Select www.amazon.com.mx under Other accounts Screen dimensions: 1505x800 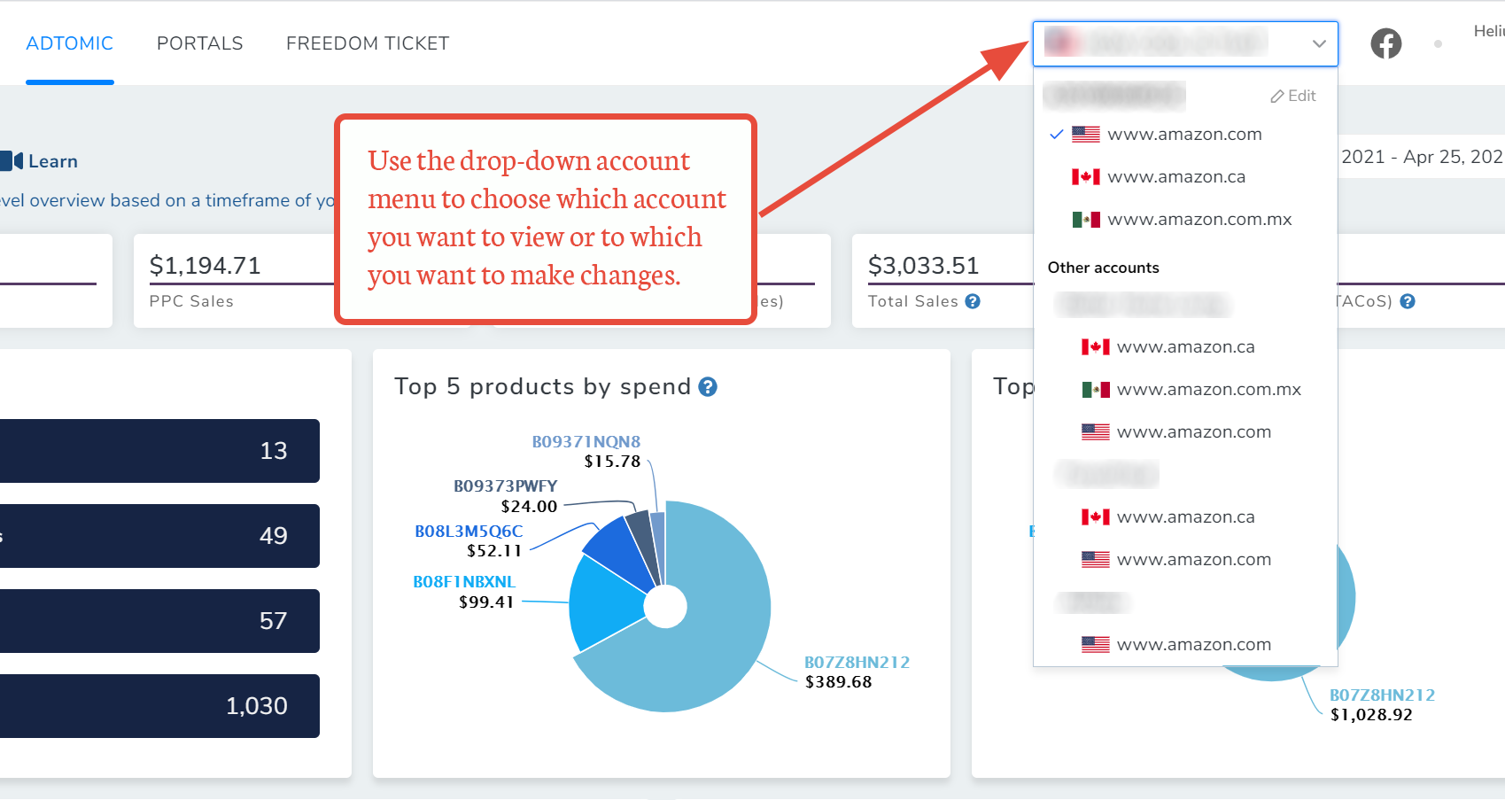(x=1207, y=390)
